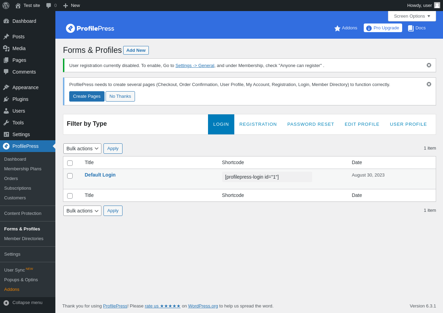Click the Users person icon
The width and height of the screenshot is (443, 313).
click(6, 111)
